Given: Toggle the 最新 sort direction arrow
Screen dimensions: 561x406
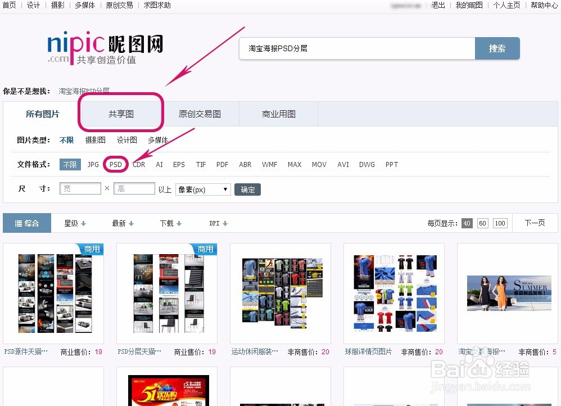Looking at the screenshot, I should [130, 223].
